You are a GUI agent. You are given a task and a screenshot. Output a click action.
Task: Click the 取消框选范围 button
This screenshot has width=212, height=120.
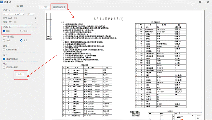pyautogui.click(x=59, y=7)
